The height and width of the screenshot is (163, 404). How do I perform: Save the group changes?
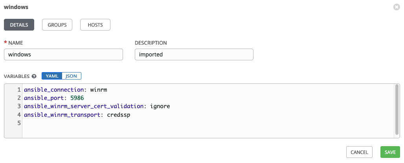[390, 152]
